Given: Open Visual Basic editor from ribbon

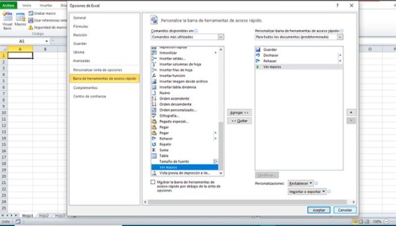Looking at the screenshot, I should click(x=7, y=21).
